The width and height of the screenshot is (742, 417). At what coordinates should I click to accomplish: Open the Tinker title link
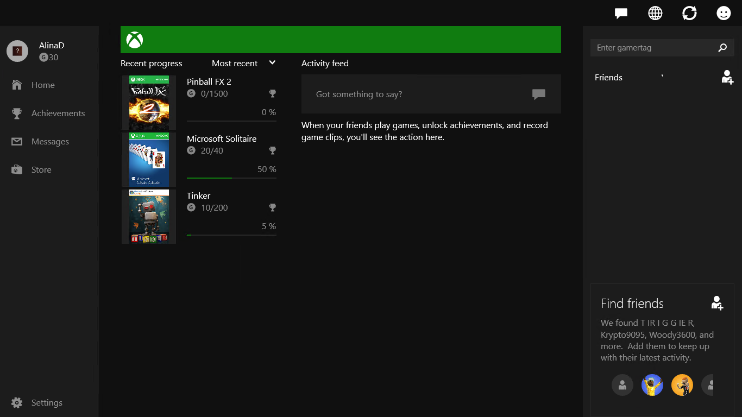(198, 195)
